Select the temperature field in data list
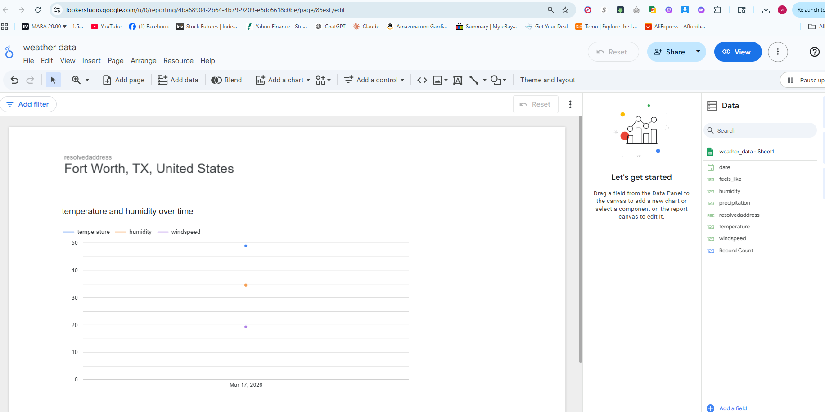 click(734, 227)
